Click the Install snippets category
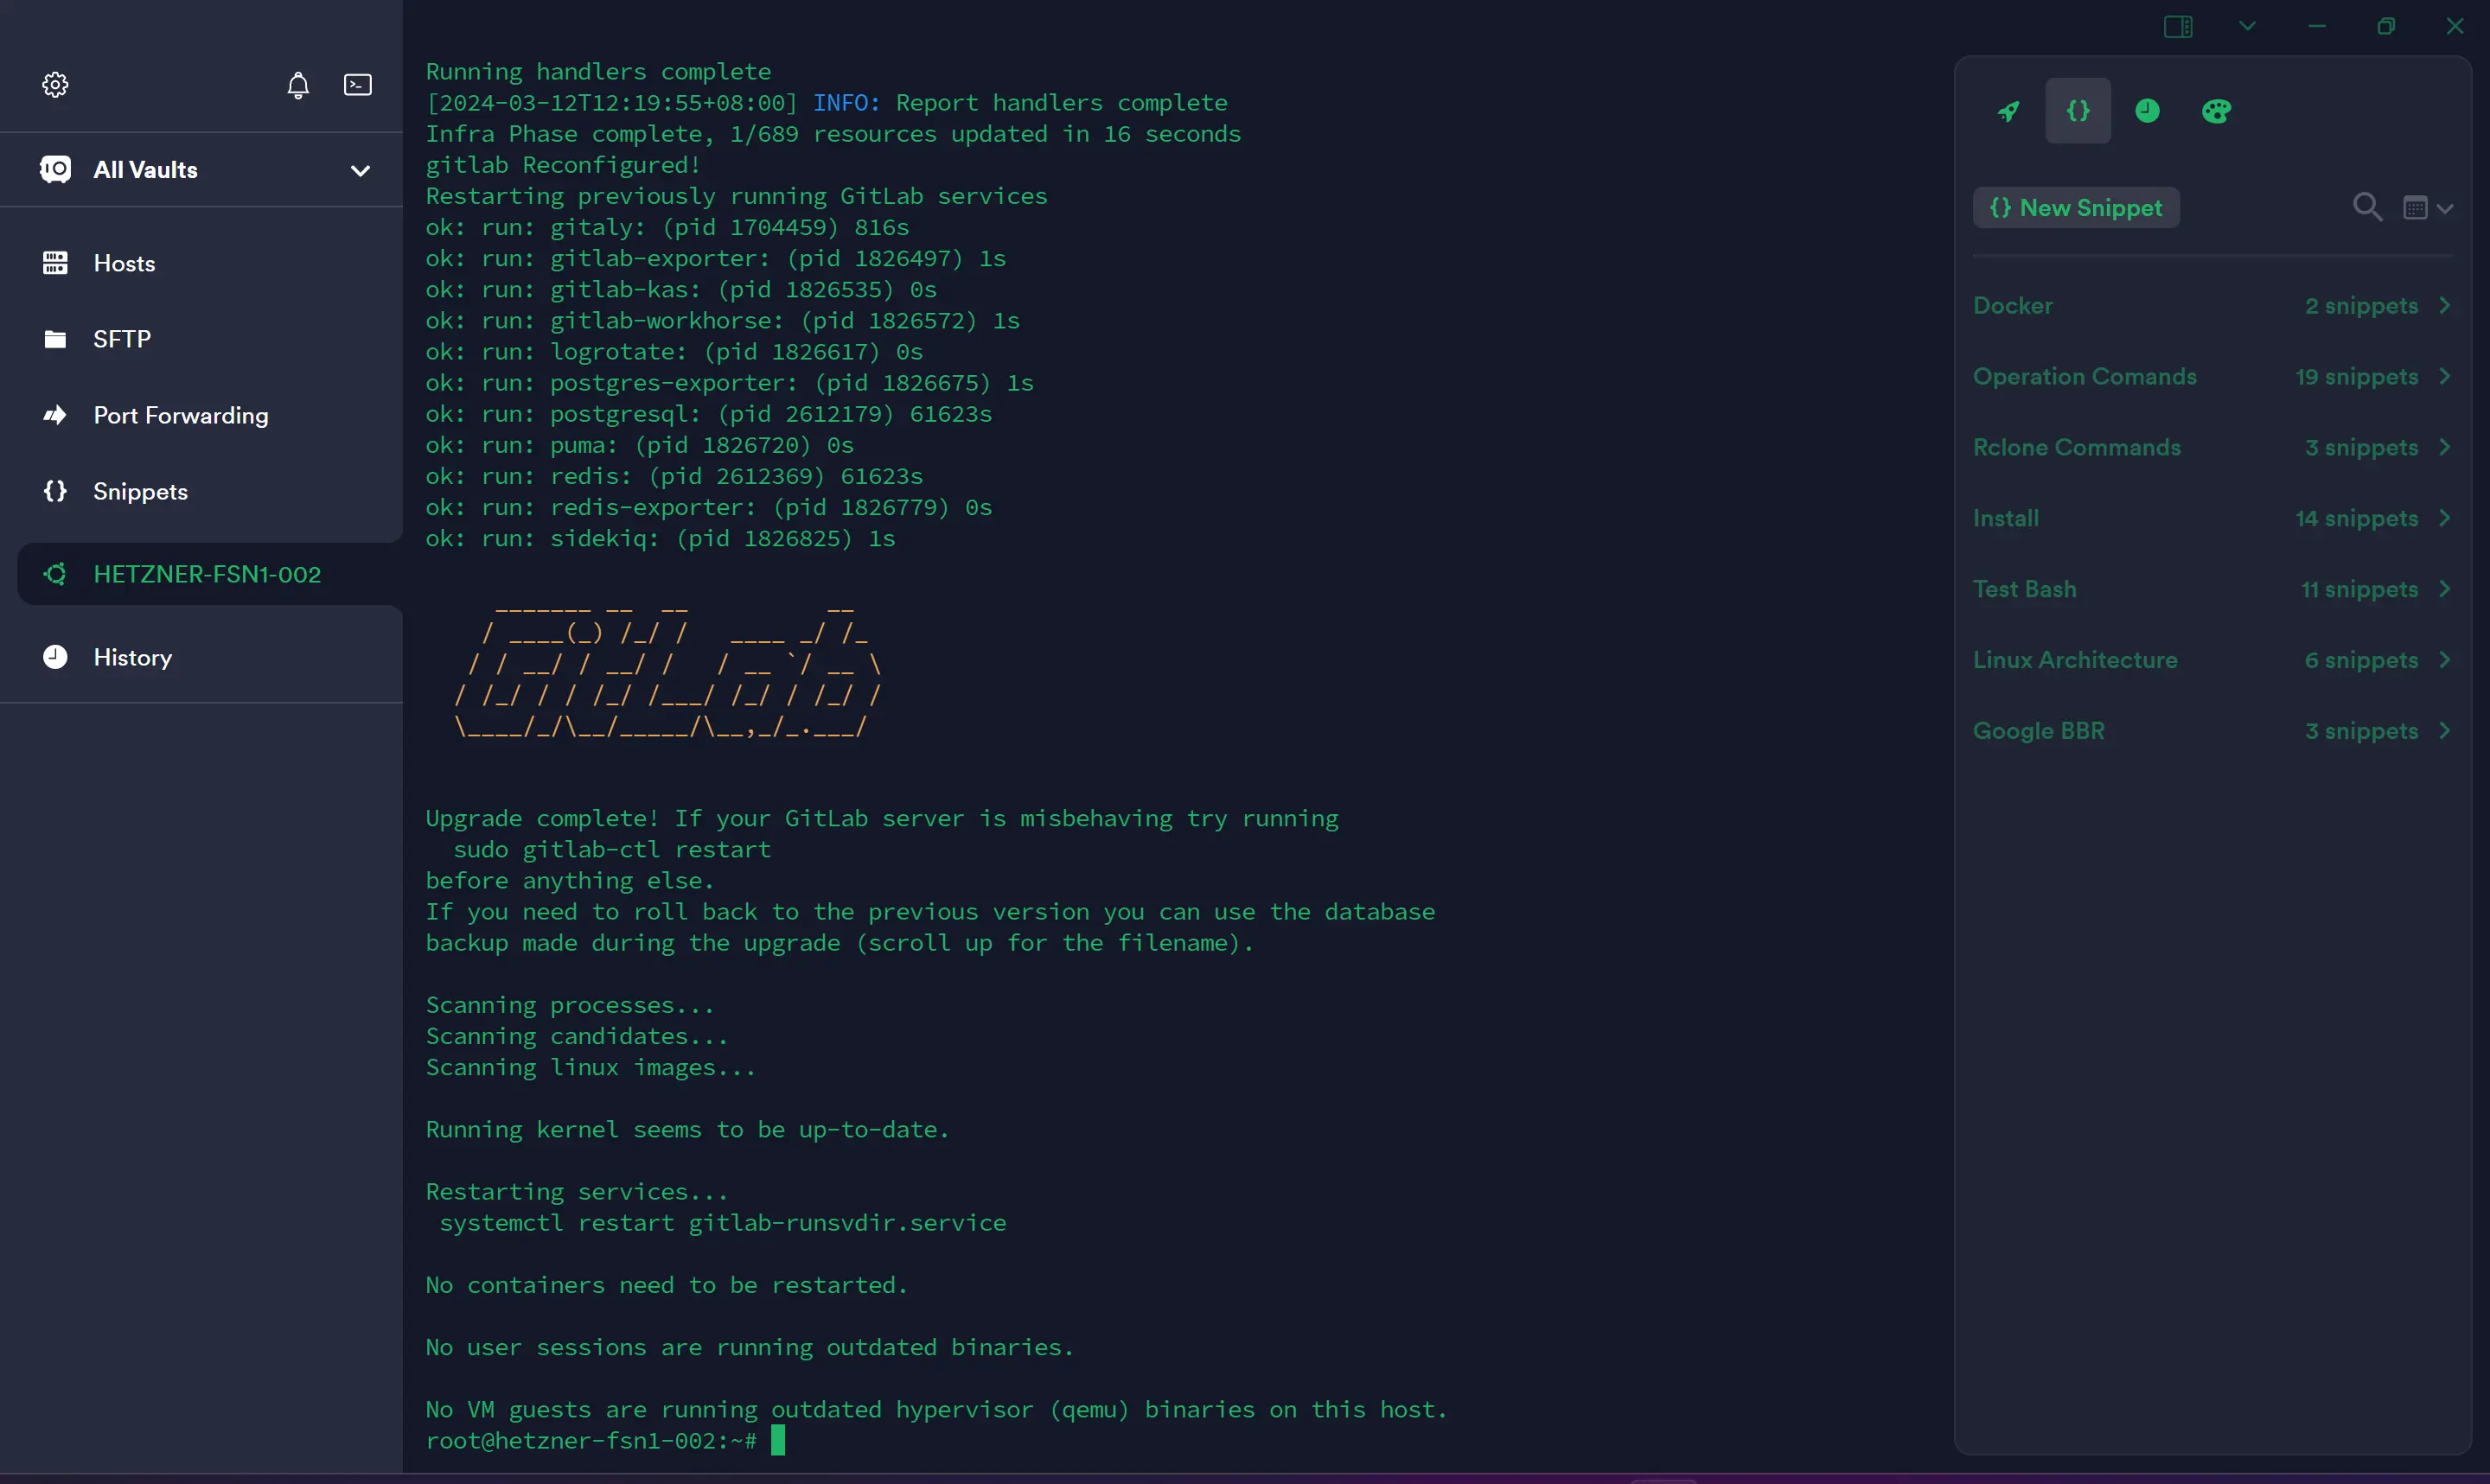The height and width of the screenshot is (1484, 2490). [x=2212, y=518]
